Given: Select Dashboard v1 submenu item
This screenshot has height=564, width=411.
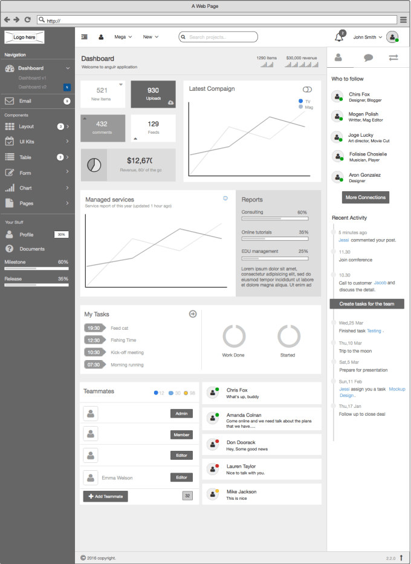Looking at the screenshot, I should tap(32, 77).
